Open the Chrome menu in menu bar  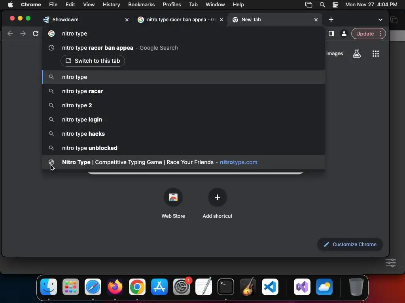(31, 4)
